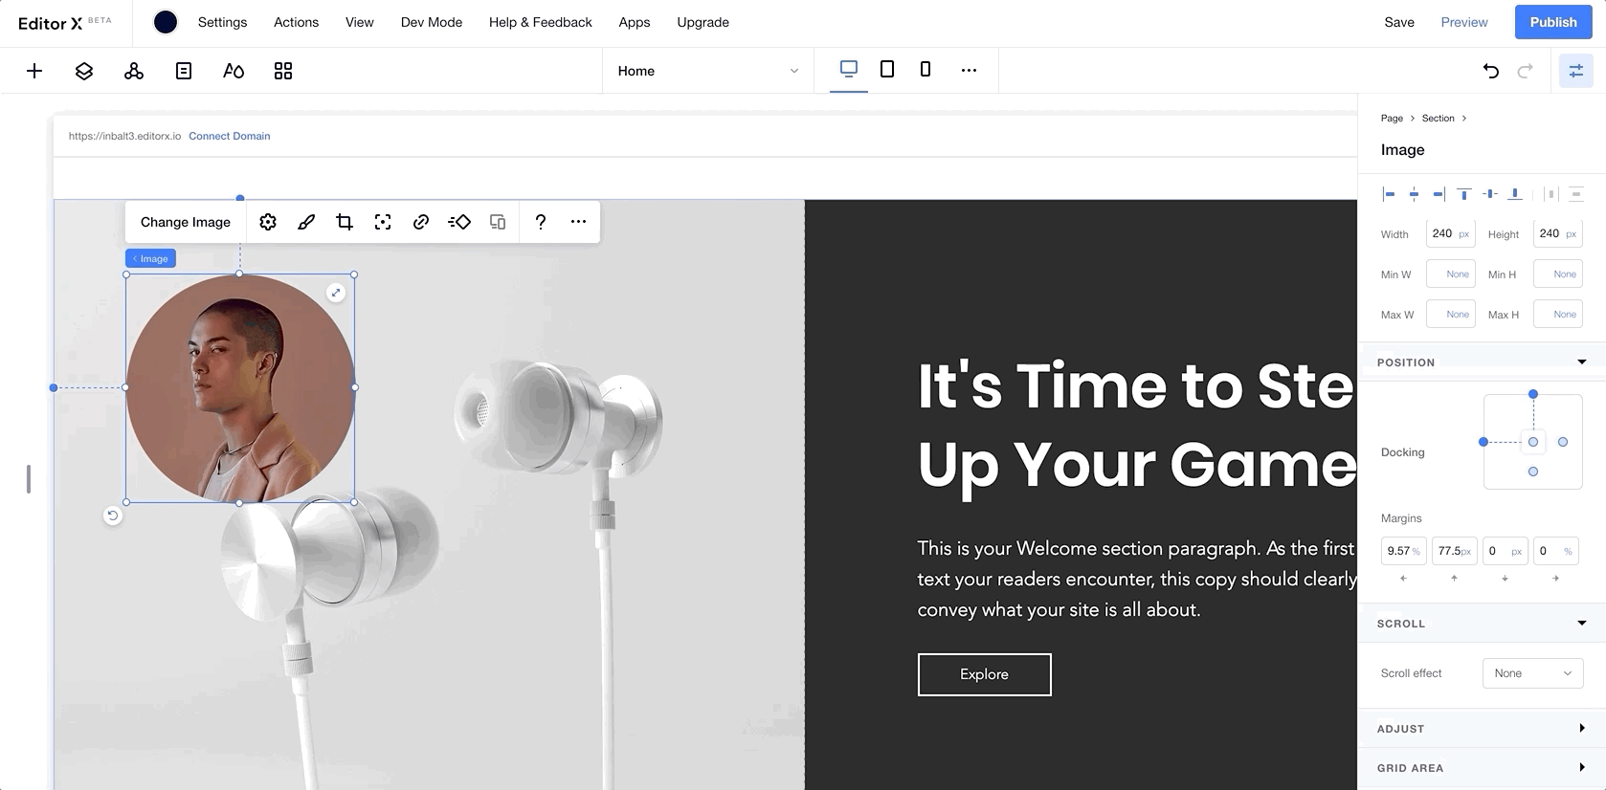Open the animation icon on image toolbar
Viewport: 1606px width, 790px height.
pyautogui.click(x=459, y=222)
